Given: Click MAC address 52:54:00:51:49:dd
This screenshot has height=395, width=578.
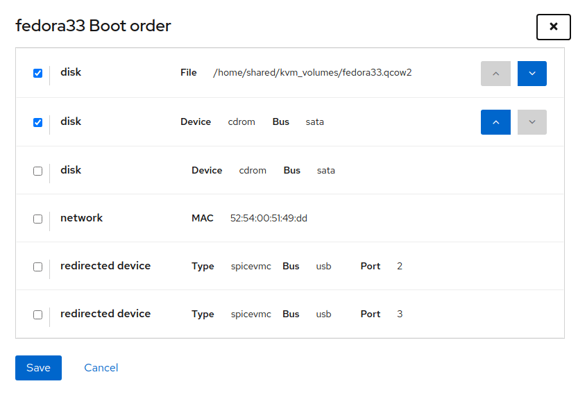Looking at the screenshot, I should [269, 219].
